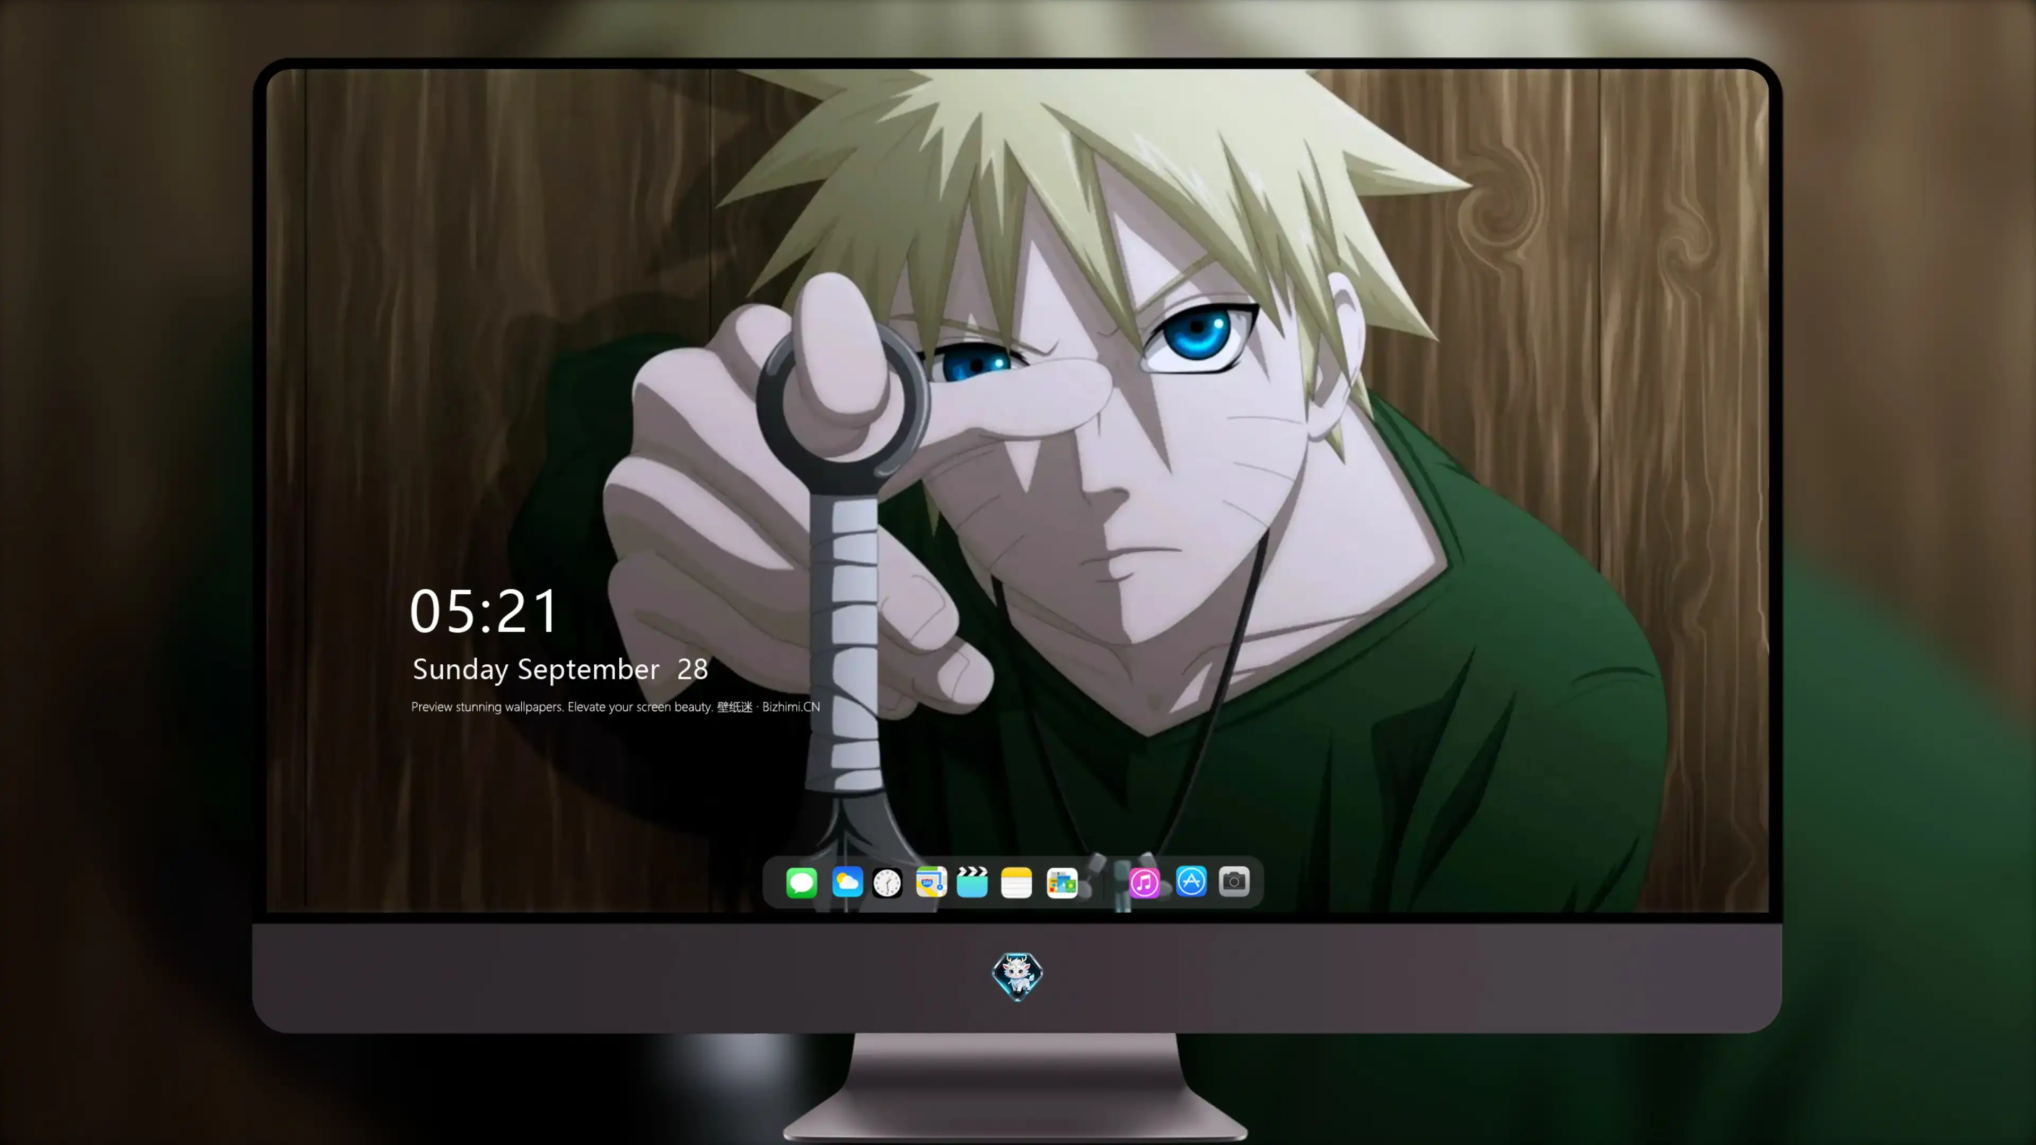The image size is (2036, 1145).
Task: Open the blue App Store icon
Action: click(1191, 881)
